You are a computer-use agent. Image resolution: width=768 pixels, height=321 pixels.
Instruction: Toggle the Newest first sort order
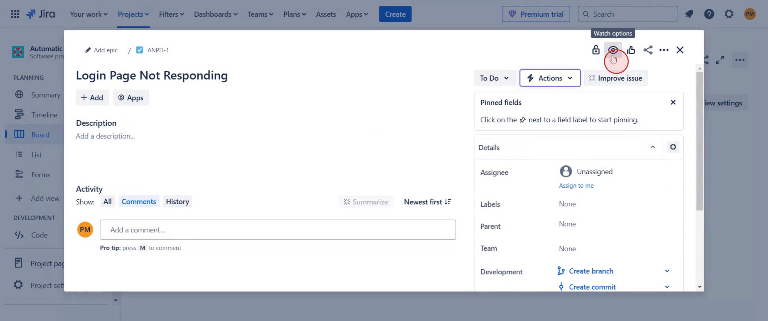[x=427, y=202]
